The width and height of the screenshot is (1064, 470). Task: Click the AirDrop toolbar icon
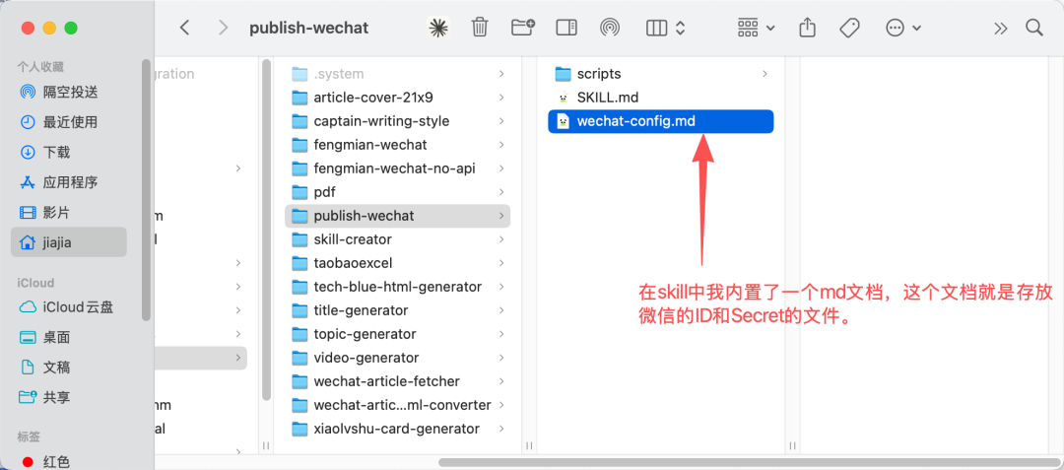610,28
